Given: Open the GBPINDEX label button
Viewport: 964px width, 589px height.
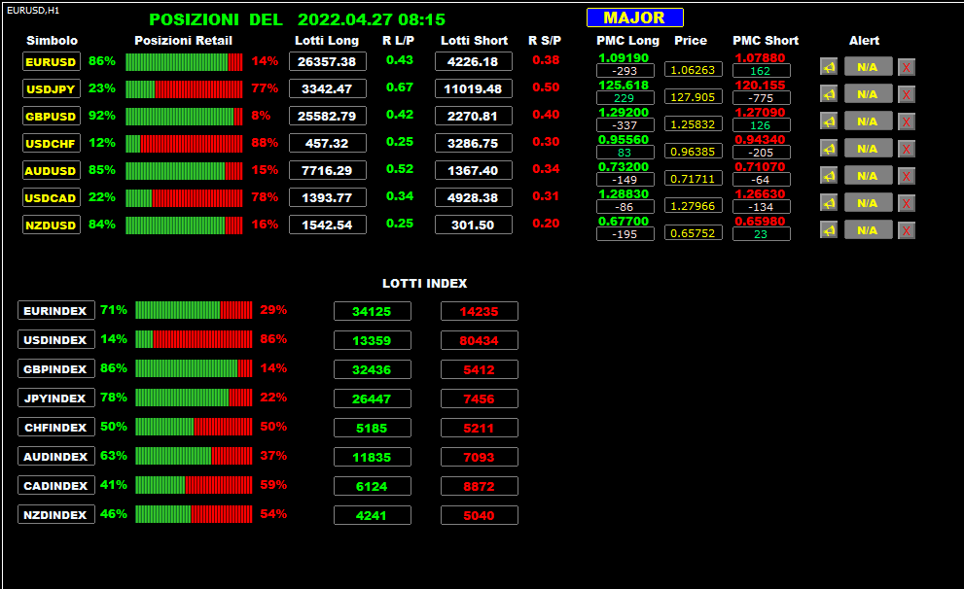Looking at the screenshot, I should pyautogui.click(x=56, y=369).
